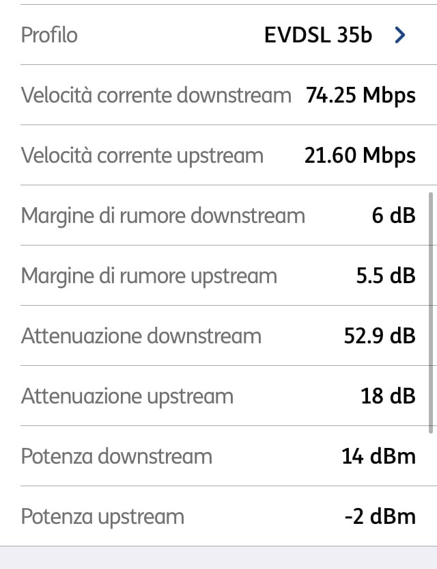Select the Profilo row label
437x569 pixels.
pos(49,35)
